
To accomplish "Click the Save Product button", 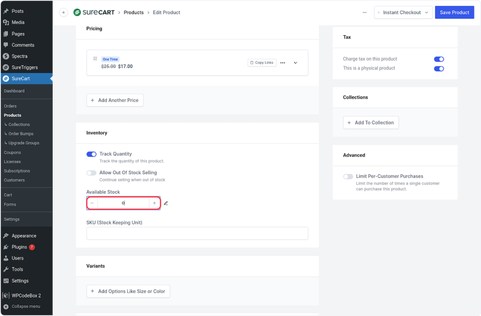I will click(454, 13).
